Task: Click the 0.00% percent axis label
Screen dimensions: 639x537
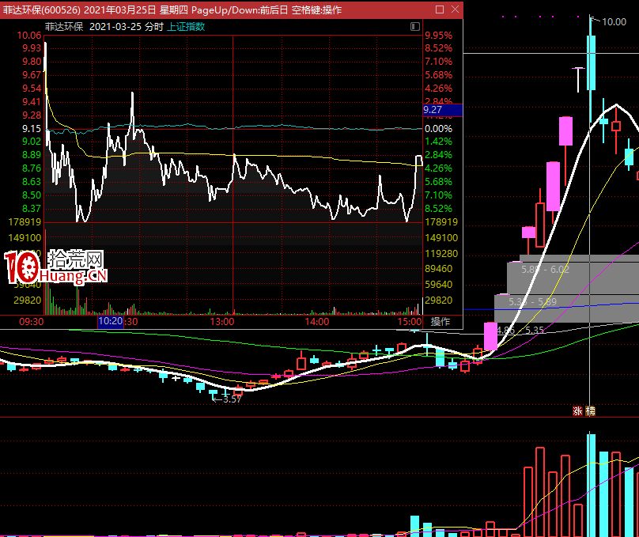Action: (438, 129)
